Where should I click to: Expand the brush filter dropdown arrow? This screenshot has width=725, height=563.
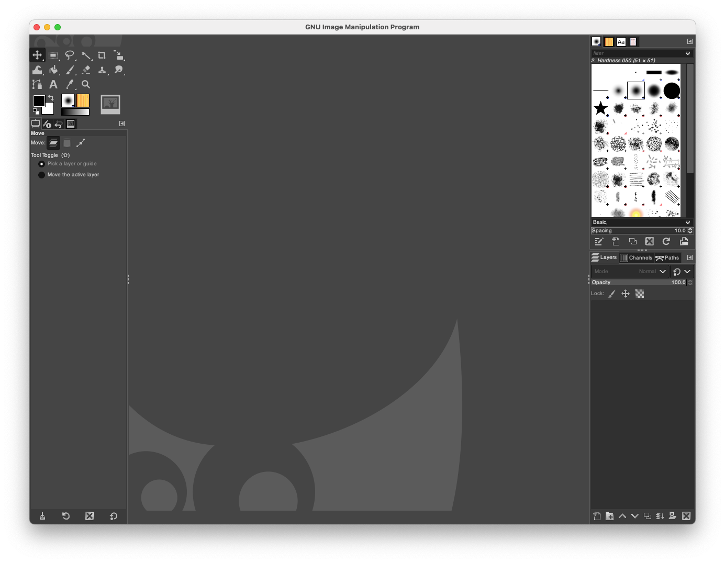tap(688, 53)
